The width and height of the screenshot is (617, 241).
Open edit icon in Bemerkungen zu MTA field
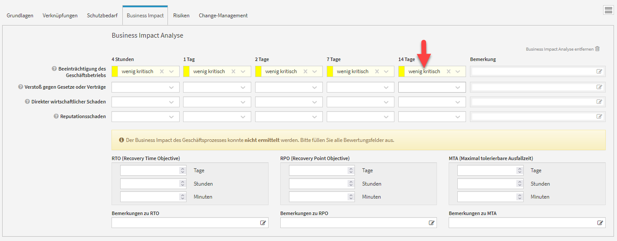[x=600, y=223]
